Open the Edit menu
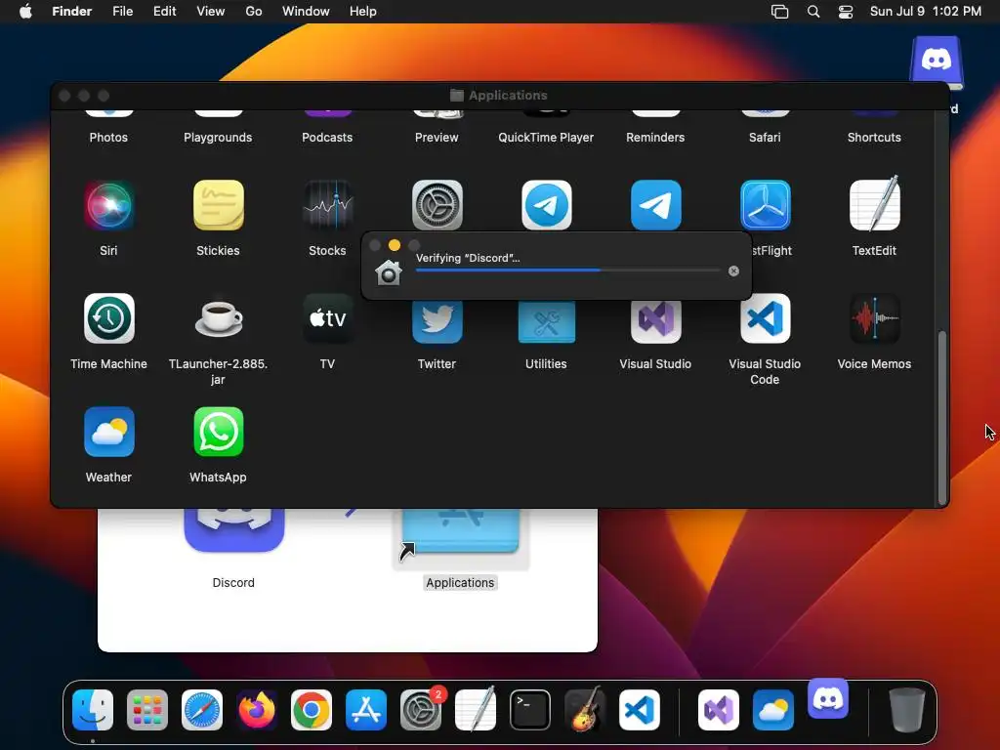Image resolution: width=1000 pixels, height=750 pixels. (x=164, y=11)
